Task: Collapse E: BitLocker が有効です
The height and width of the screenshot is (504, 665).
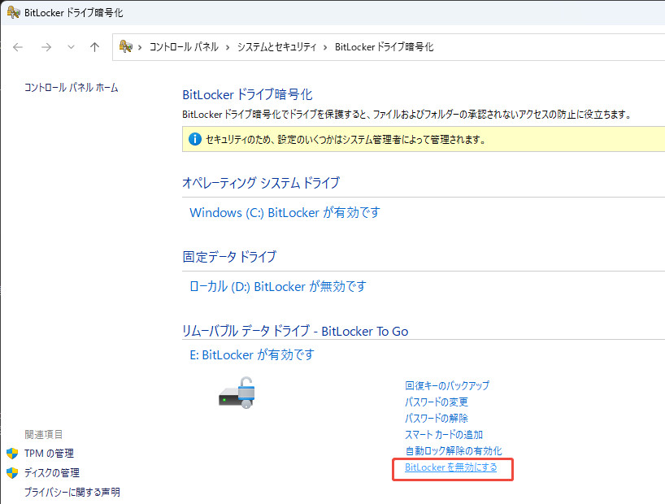Action: 252,354
